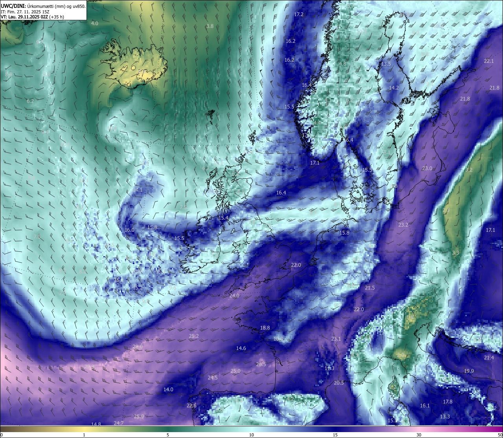
Task: Click the 17.2 value near Norway's coast
Action: point(299,15)
